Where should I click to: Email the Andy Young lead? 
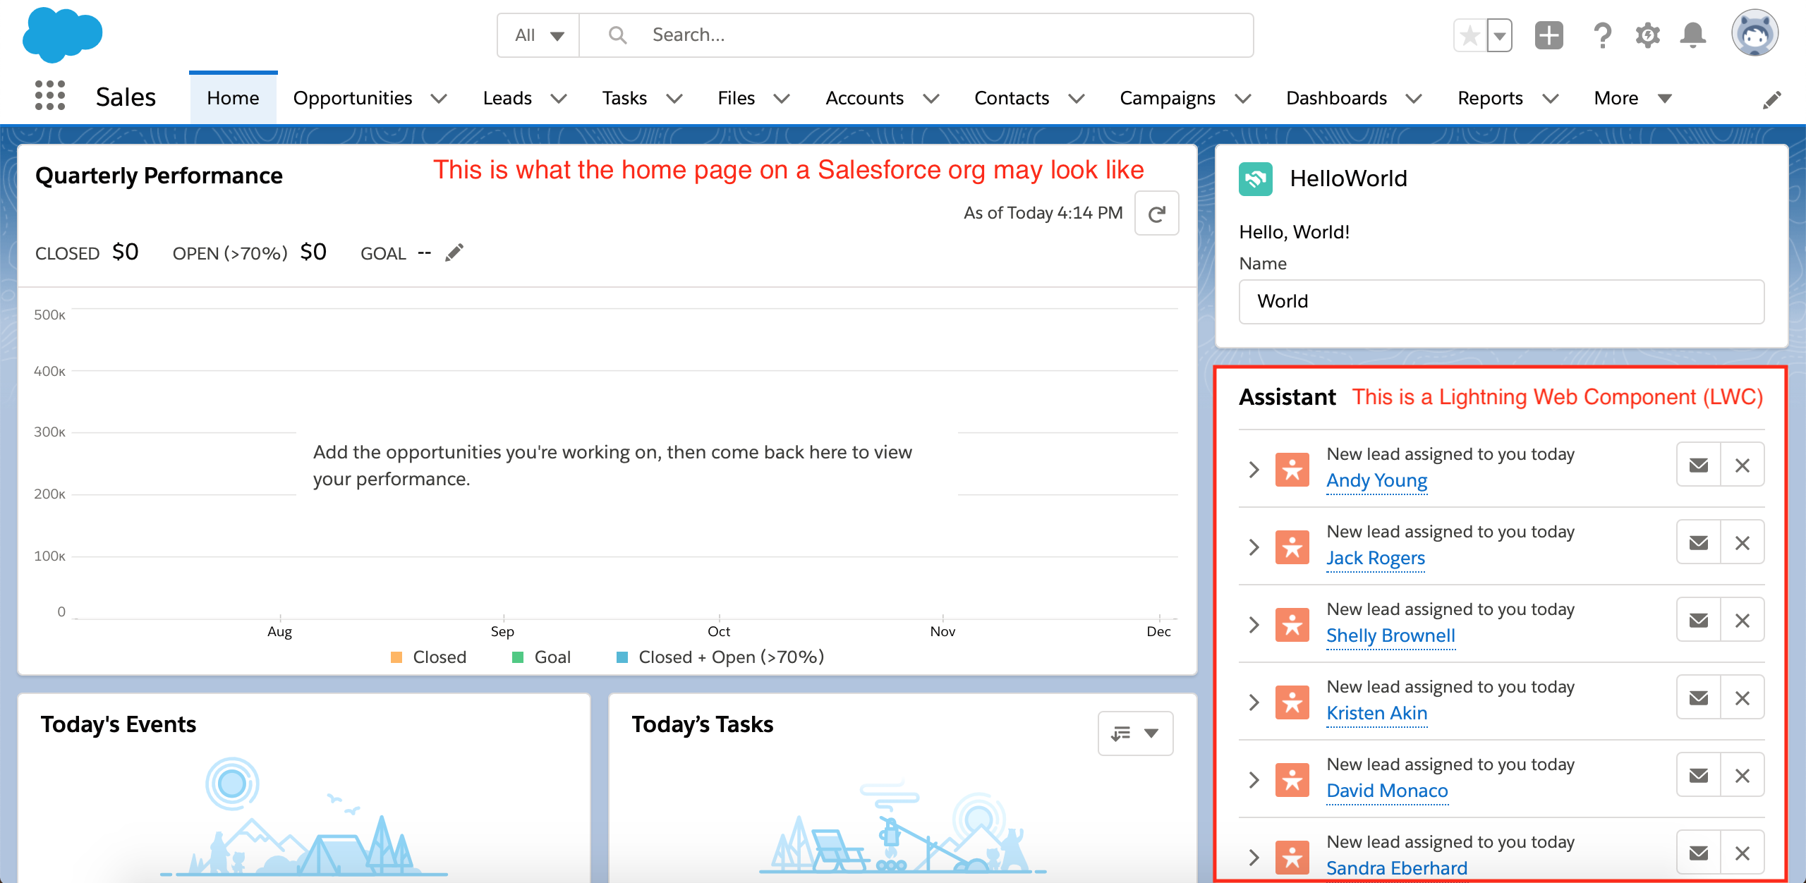coord(1699,465)
